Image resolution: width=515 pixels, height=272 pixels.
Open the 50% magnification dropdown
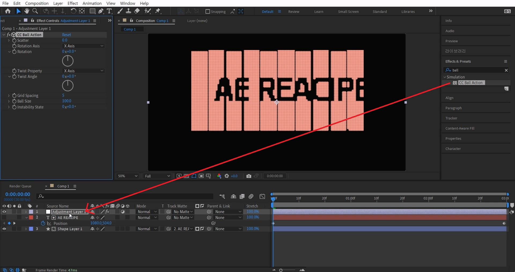tap(128, 176)
